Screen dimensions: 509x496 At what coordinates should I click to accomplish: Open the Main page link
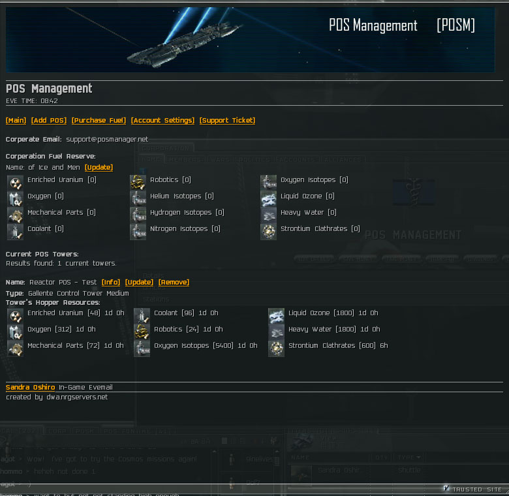pos(16,120)
